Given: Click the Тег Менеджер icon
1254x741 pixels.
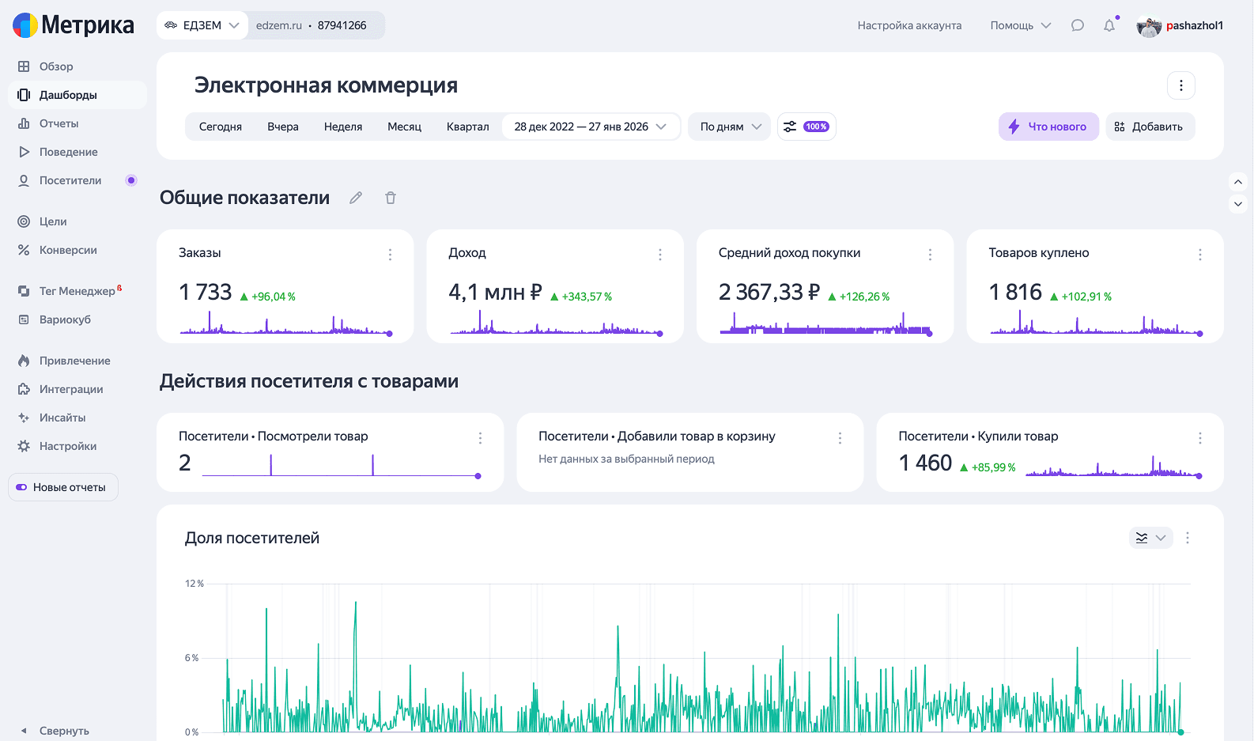Looking at the screenshot, I should [x=24, y=291].
